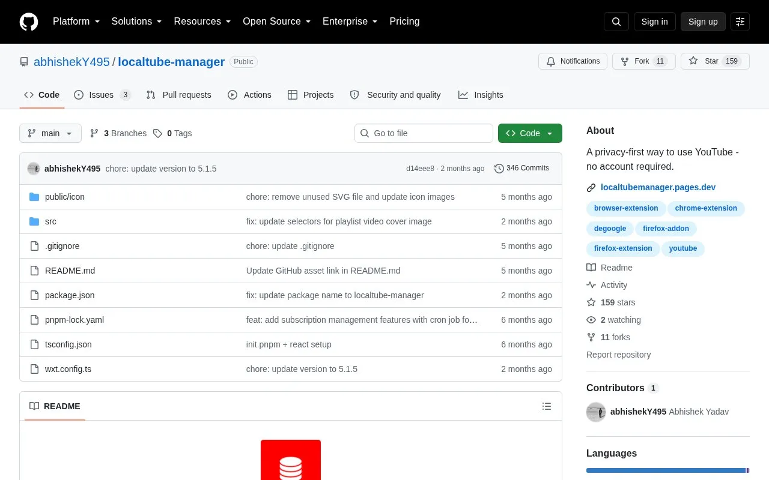
Task: Click the red LocalTube logo image
Action: pyautogui.click(x=291, y=460)
